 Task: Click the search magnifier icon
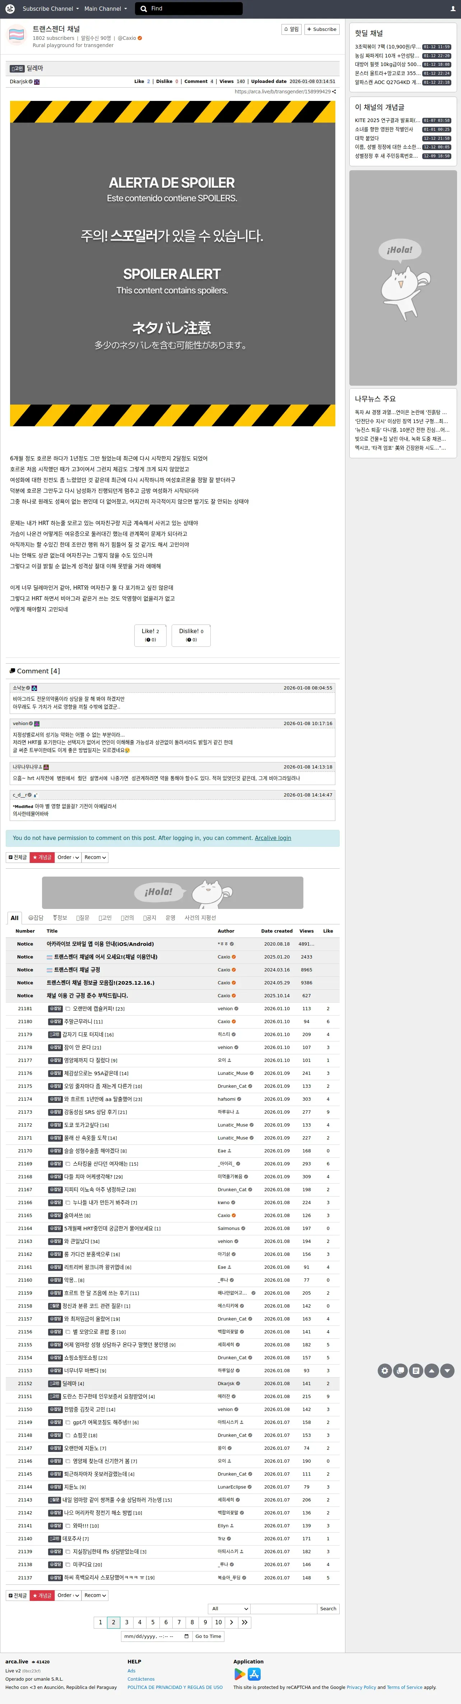click(144, 9)
